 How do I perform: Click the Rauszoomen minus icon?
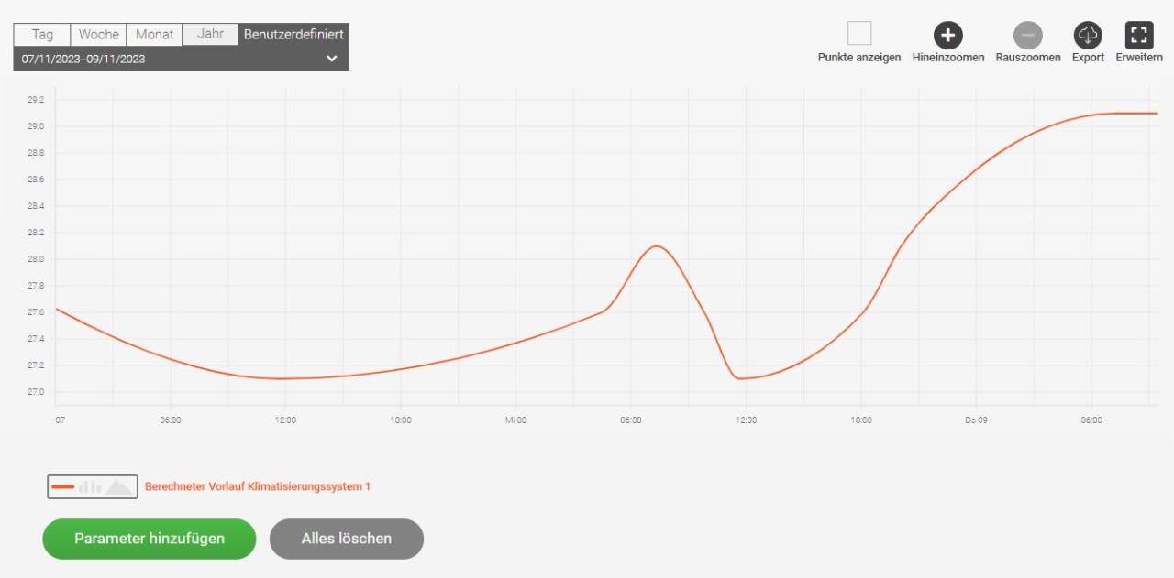tap(1027, 36)
